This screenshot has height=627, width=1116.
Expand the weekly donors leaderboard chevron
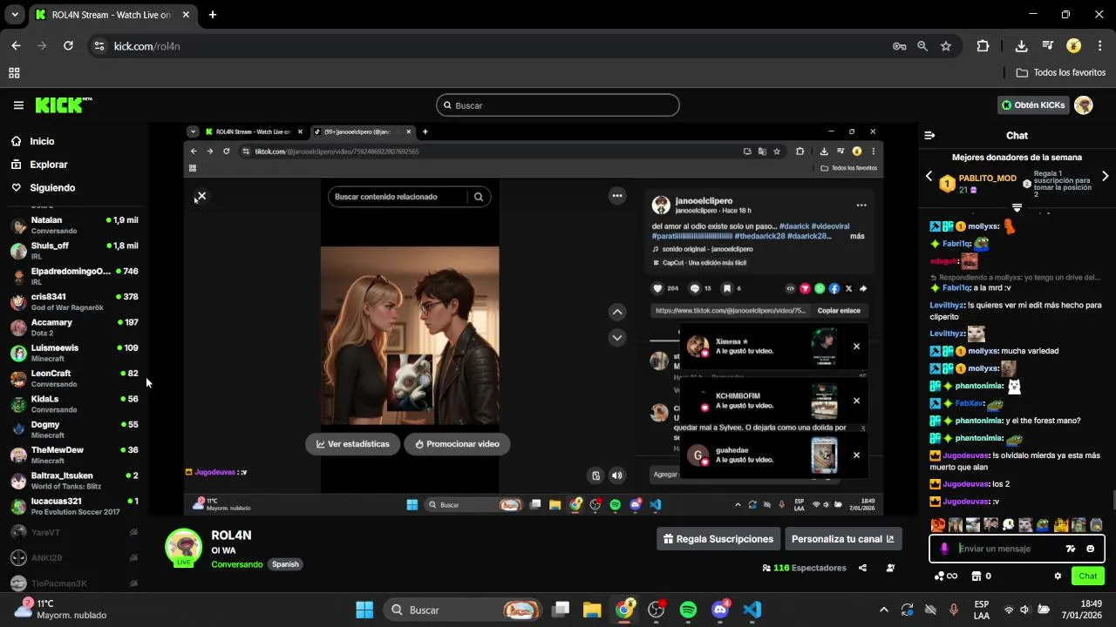(1017, 207)
